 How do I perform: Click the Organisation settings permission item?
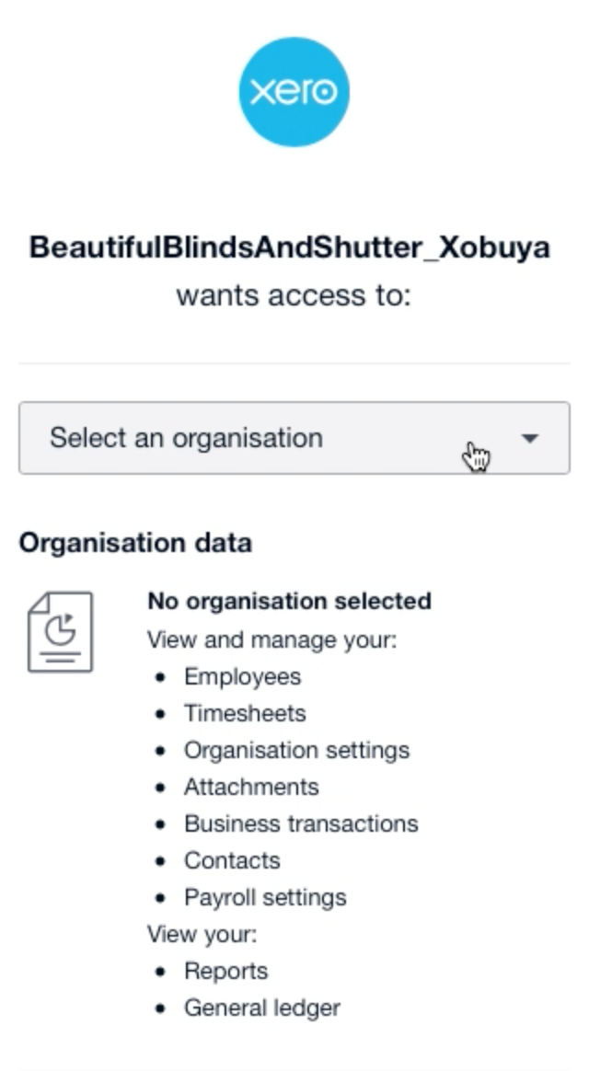click(x=296, y=750)
